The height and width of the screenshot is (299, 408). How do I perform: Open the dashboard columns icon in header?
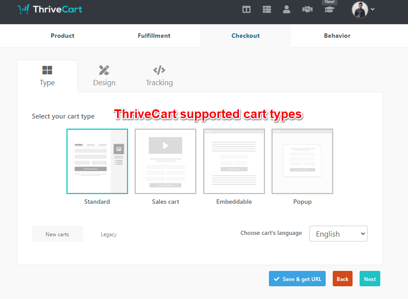(246, 10)
